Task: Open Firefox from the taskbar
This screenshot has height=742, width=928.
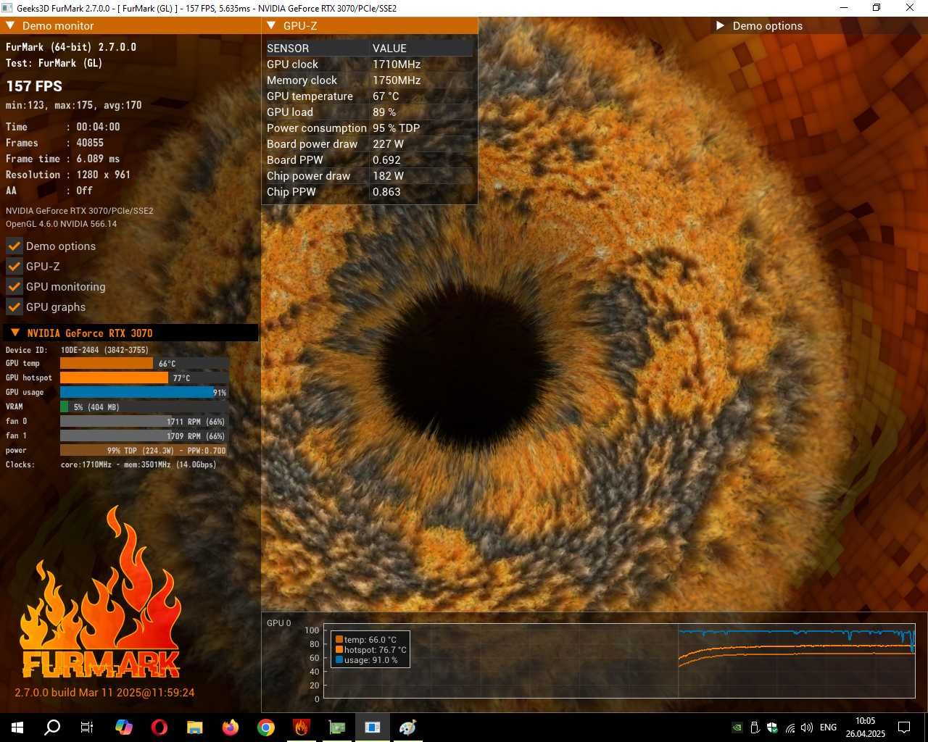Action: click(x=230, y=728)
